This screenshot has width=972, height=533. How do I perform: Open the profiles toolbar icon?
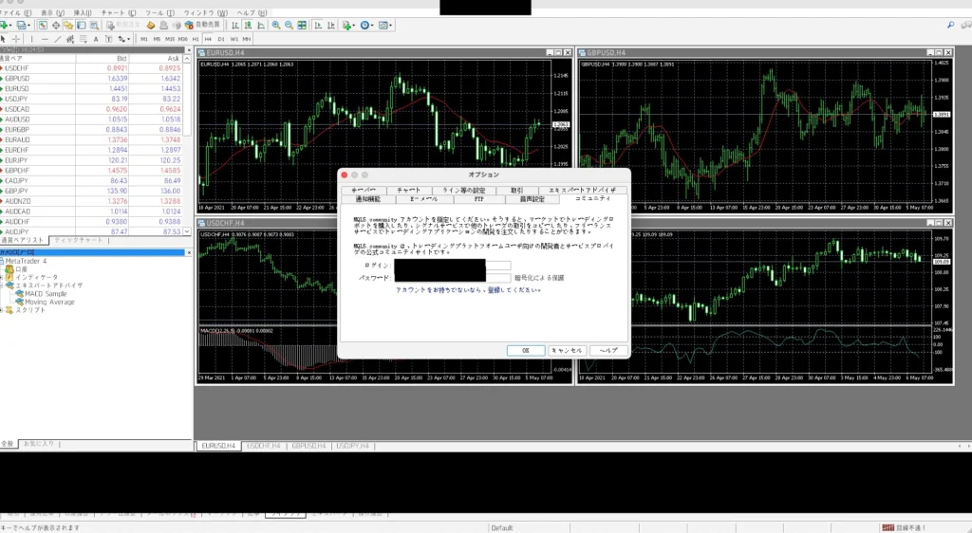click(23, 26)
